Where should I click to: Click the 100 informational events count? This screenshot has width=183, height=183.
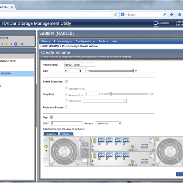(x=22, y=44)
